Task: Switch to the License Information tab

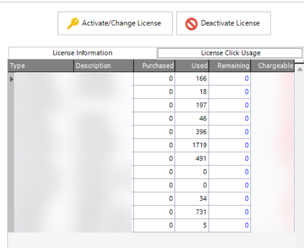Action: [x=82, y=53]
